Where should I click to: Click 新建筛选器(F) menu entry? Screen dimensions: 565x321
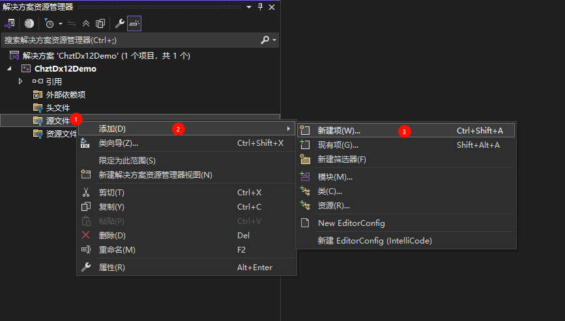[341, 160]
